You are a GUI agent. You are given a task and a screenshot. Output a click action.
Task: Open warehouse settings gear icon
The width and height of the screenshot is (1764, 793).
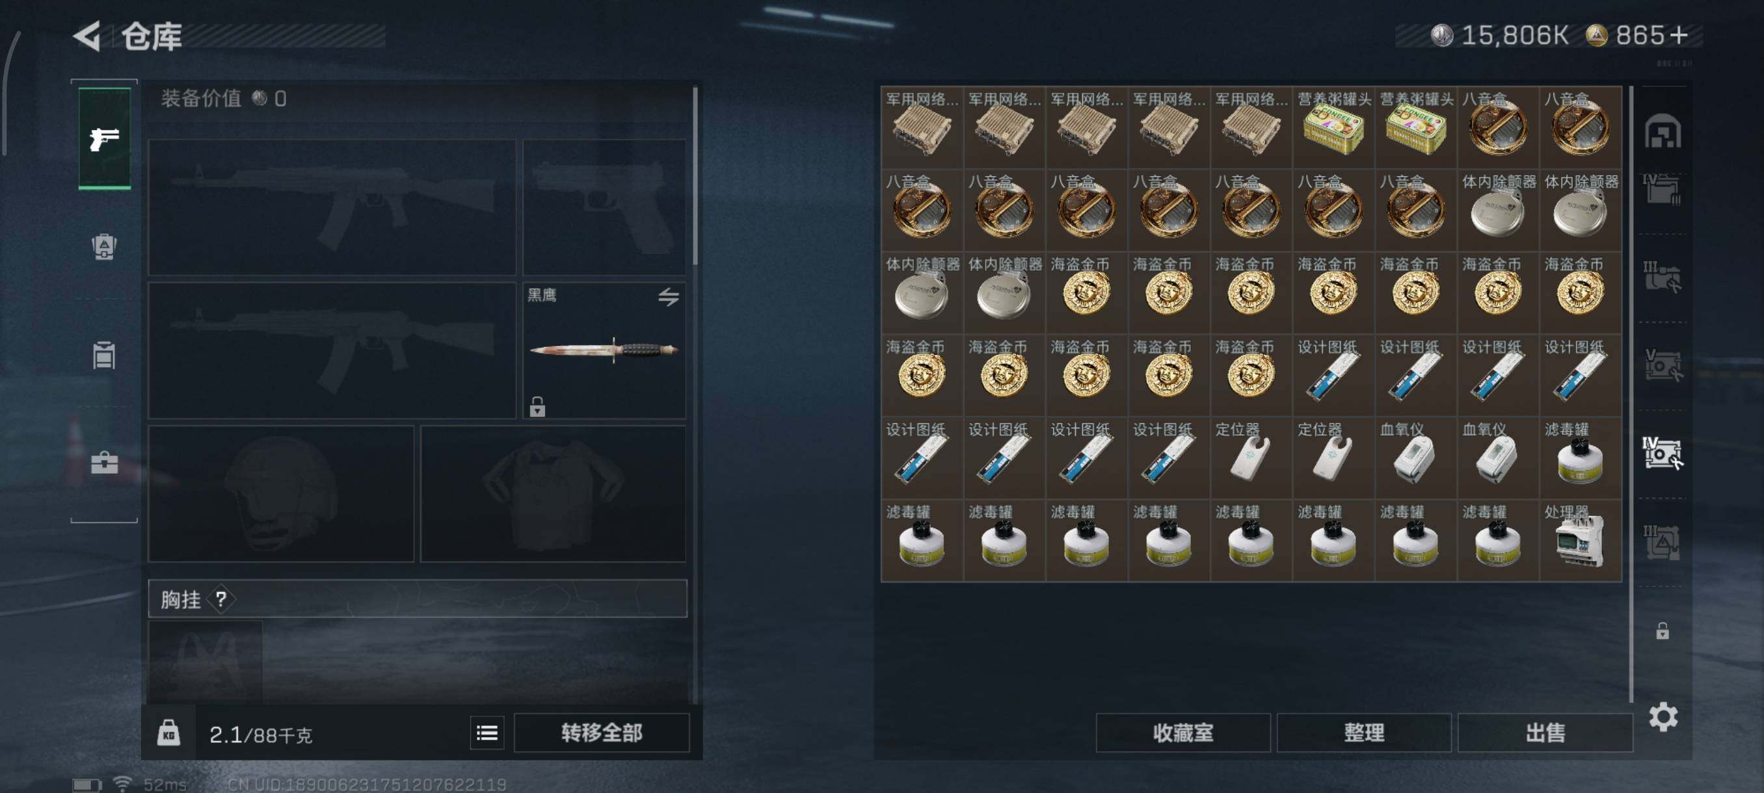tap(1663, 716)
